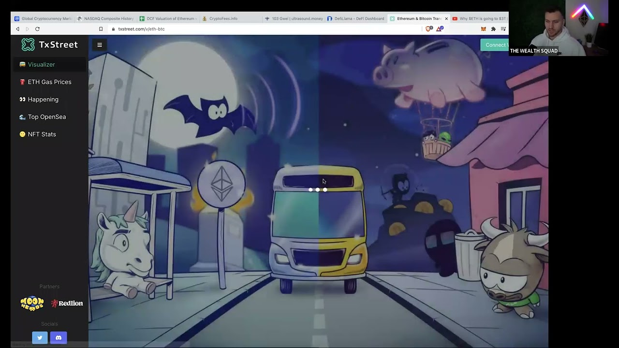
Task: Click the browser forward arrow
Action: click(27, 29)
